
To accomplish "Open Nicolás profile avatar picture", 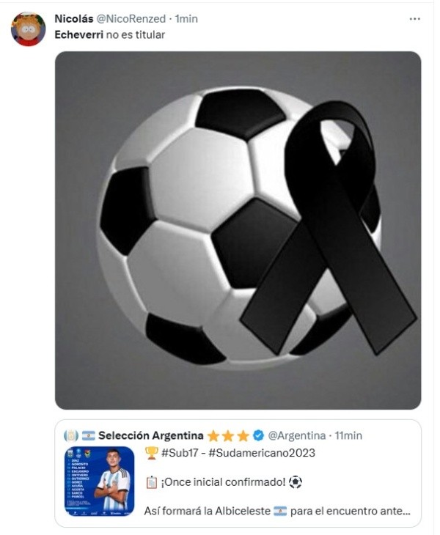I will 28,29.
